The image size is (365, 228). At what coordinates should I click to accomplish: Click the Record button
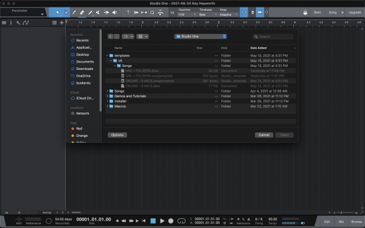[x=171, y=221]
